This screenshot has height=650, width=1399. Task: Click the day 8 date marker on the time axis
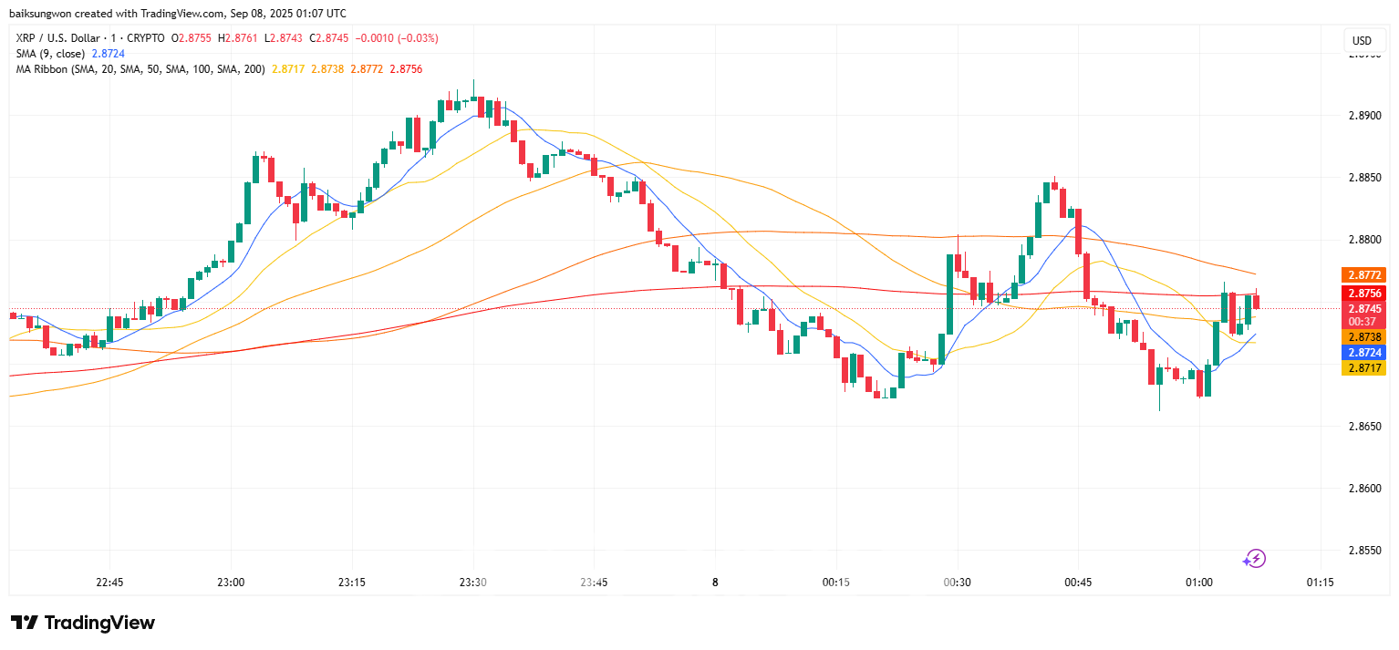[715, 583]
